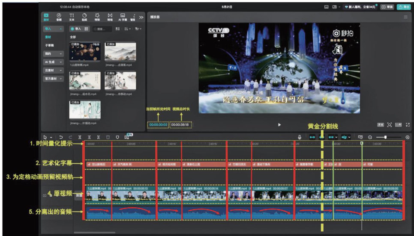Image resolution: width=414 pixels, height=236 pixels.
Task: Open the 转场 (Transitions) icon
Action: point(110,17)
